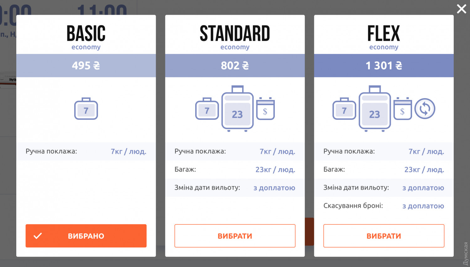Viewport: 470px width, 267px height.
Task: Click the 7kg carry-on icon in Flex card
Action: click(344, 109)
